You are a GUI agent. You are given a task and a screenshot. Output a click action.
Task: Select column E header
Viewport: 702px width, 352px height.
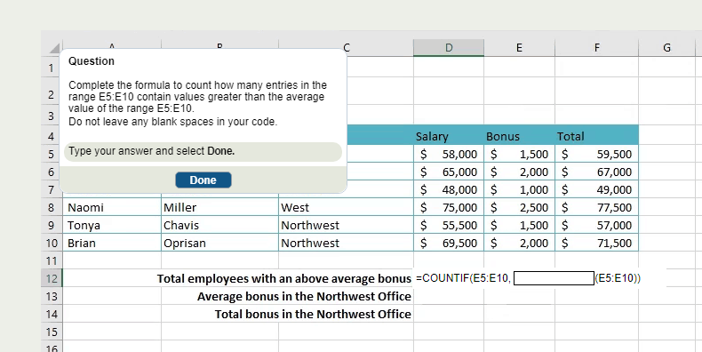pos(519,47)
